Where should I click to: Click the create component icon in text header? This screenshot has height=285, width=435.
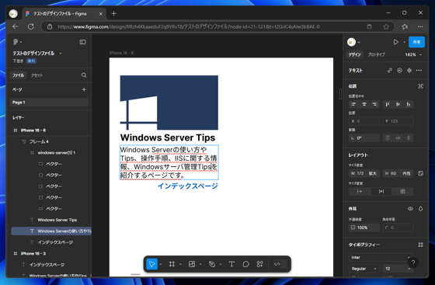pyautogui.click(x=409, y=71)
